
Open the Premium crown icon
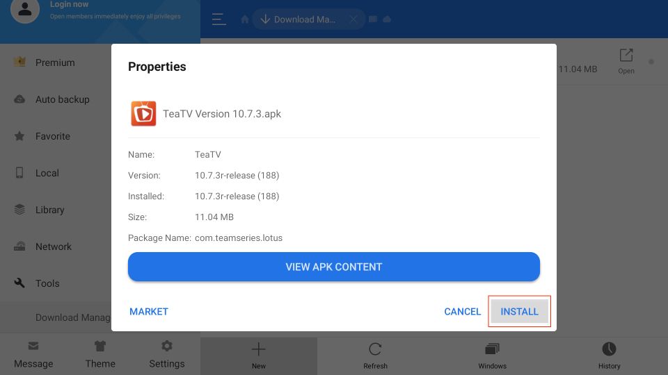tap(19, 62)
